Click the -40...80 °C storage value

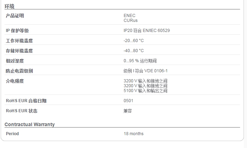pos(134,51)
